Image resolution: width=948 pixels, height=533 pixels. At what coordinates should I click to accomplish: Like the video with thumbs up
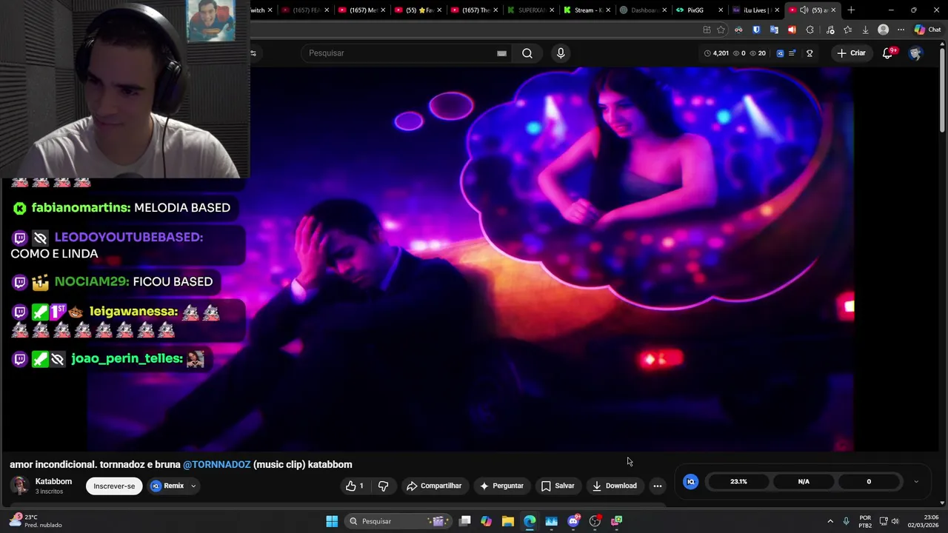tap(354, 486)
